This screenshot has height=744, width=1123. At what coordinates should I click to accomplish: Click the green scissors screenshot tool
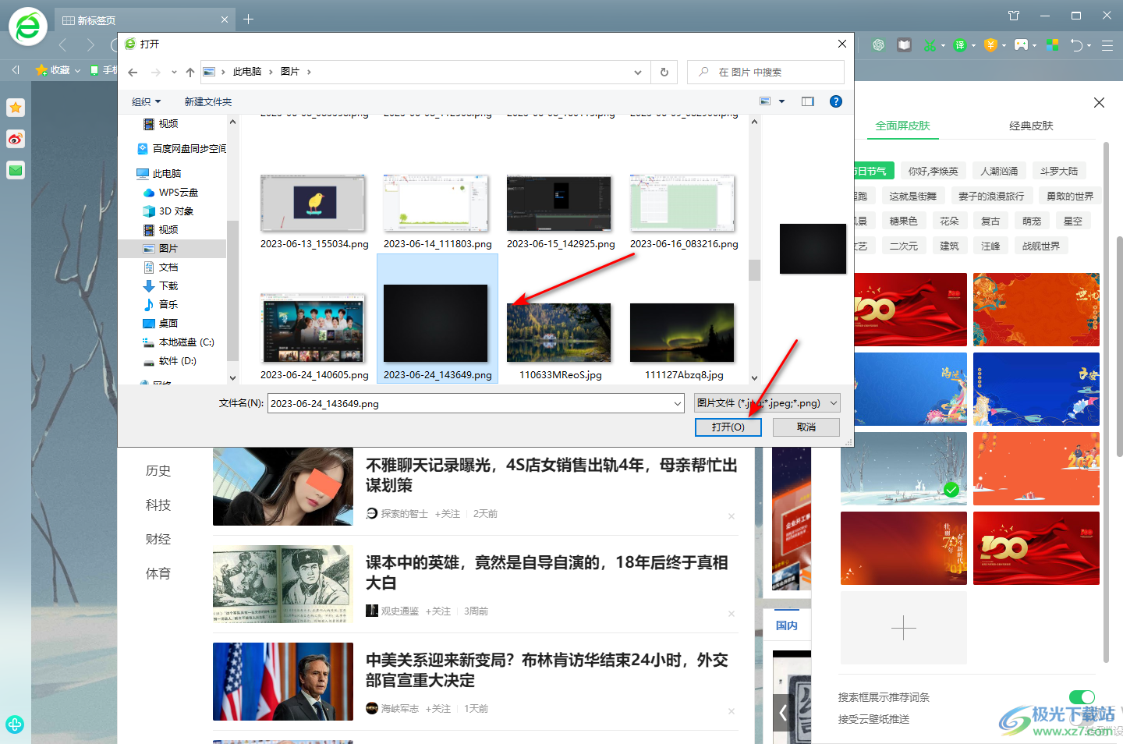(930, 45)
